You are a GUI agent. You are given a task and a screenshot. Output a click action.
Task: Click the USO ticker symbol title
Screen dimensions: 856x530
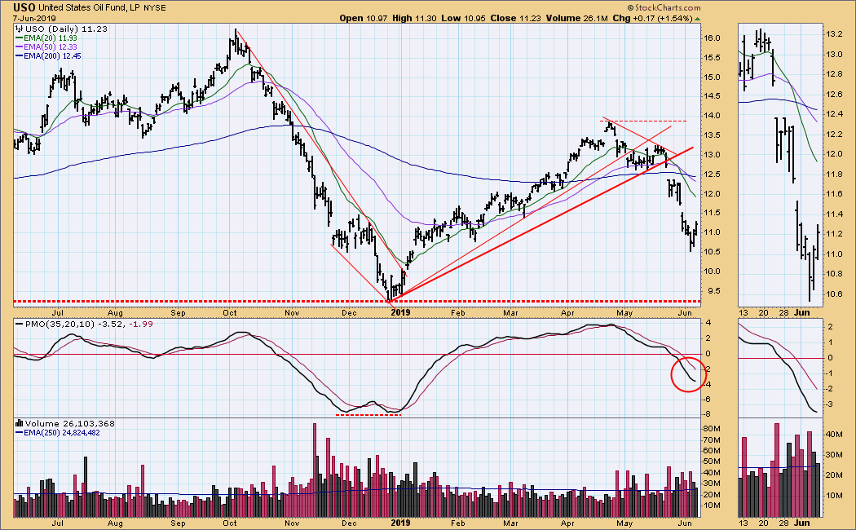pos(24,7)
